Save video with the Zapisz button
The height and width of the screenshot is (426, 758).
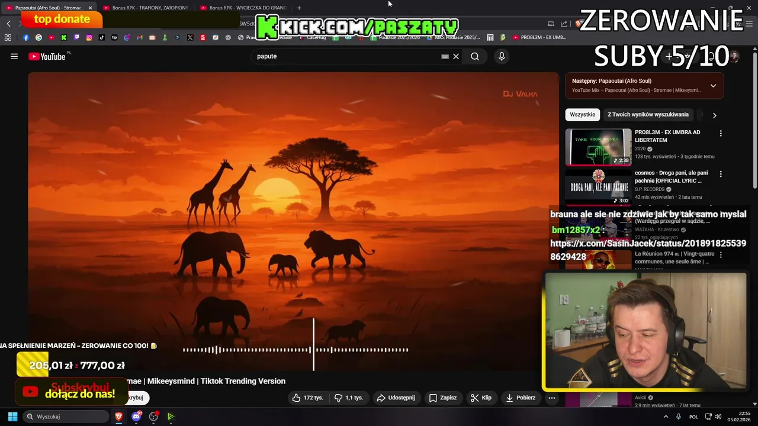pyautogui.click(x=443, y=398)
